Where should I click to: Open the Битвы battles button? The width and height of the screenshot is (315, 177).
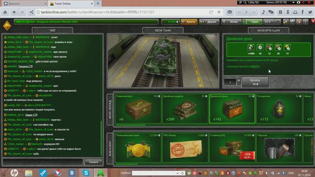click(x=231, y=22)
